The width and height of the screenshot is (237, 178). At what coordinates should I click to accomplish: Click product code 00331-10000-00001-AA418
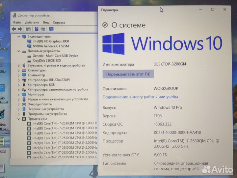pos(177,133)
